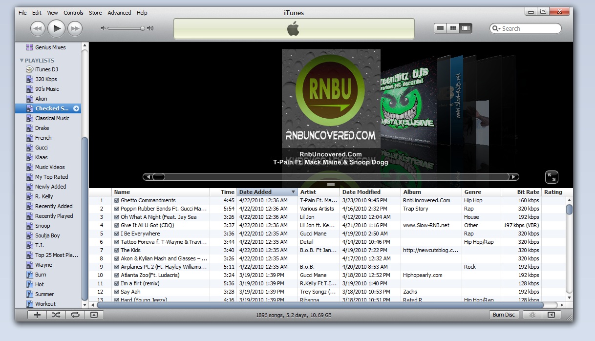The image size is (595, 341).
Task: Switch to Cover Flow view
Action: 466,28
